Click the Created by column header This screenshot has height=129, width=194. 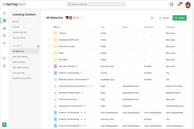tap(170, 27)
